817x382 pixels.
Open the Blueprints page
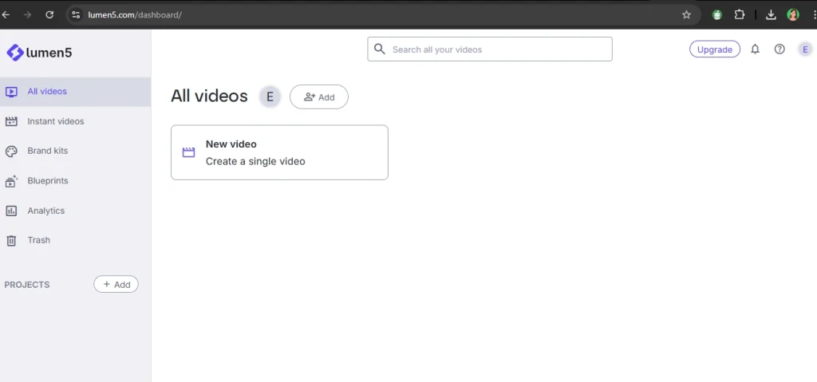[x=47, y=181]
